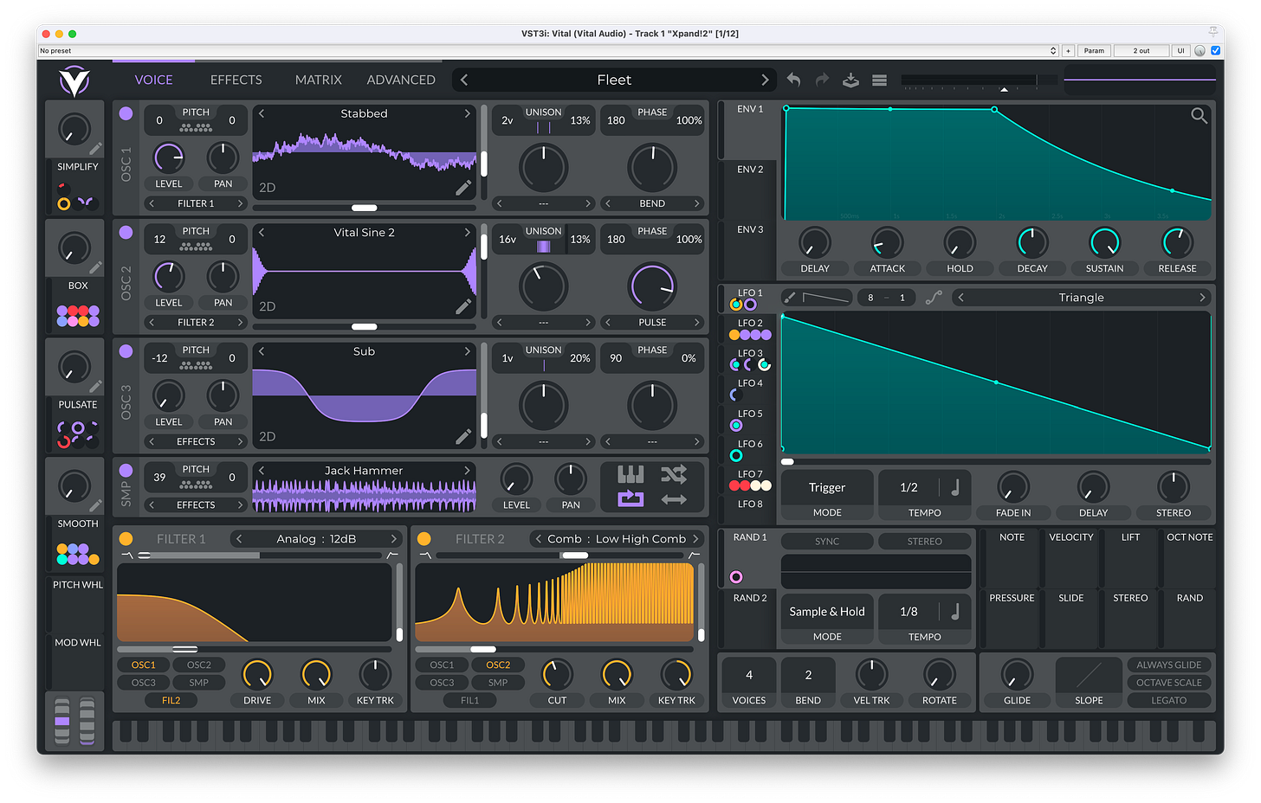1261x803 pixels.
Task: Adjust the ENV 1 ATTACK knob
Action: point(887,243)
